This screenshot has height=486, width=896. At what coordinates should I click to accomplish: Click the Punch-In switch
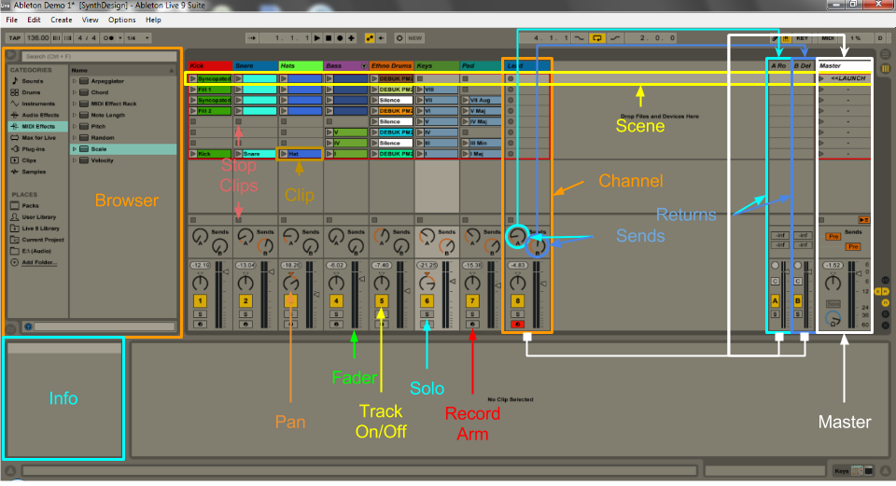coord(580,38)
